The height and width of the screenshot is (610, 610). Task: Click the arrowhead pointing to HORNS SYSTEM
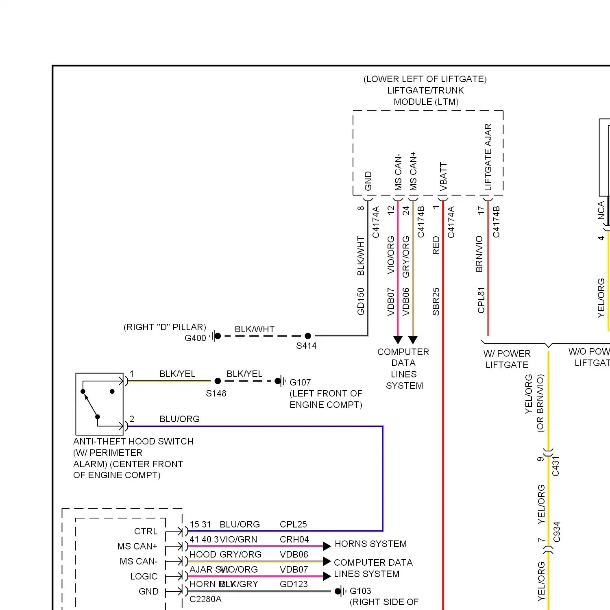pos(327,546)
